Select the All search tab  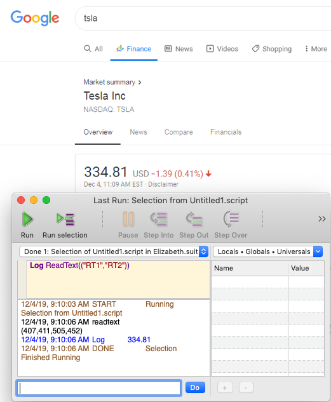pos(93,49)
